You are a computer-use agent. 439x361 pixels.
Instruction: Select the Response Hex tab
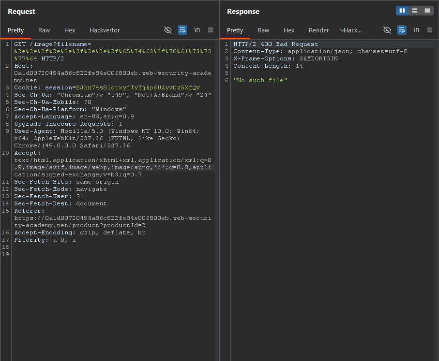point(289,30)
